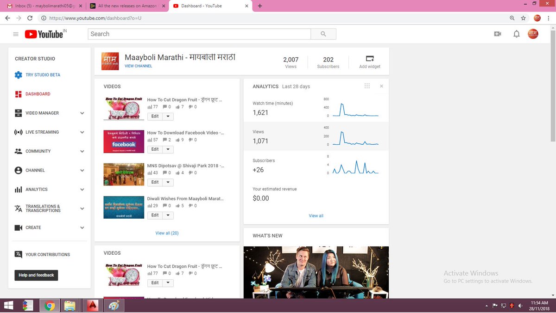Click the View Channel link
Viewport: 556px width, 313px height.
138,66
